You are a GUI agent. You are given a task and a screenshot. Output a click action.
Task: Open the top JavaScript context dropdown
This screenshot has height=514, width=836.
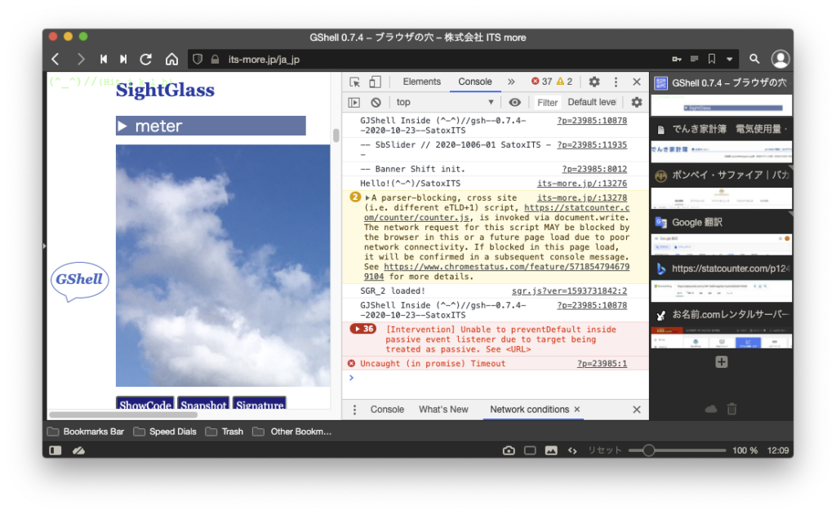(445, 103)
